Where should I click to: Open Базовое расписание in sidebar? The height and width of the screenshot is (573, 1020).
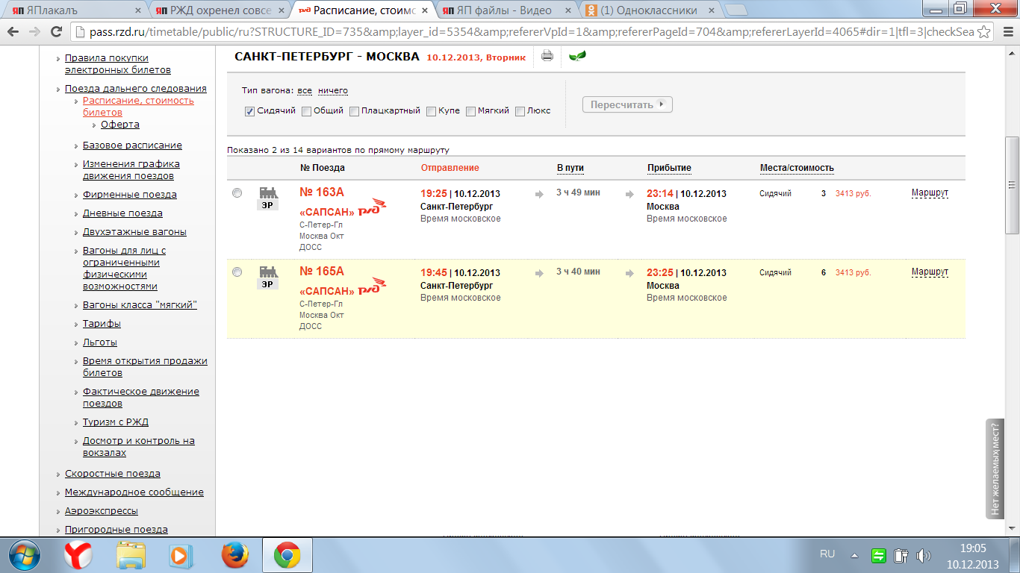click(132, 145)
